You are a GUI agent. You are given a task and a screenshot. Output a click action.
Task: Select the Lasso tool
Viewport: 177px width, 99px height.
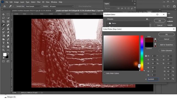click(3, 18)
